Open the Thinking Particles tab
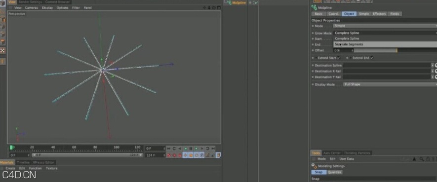 coord(357,153)
